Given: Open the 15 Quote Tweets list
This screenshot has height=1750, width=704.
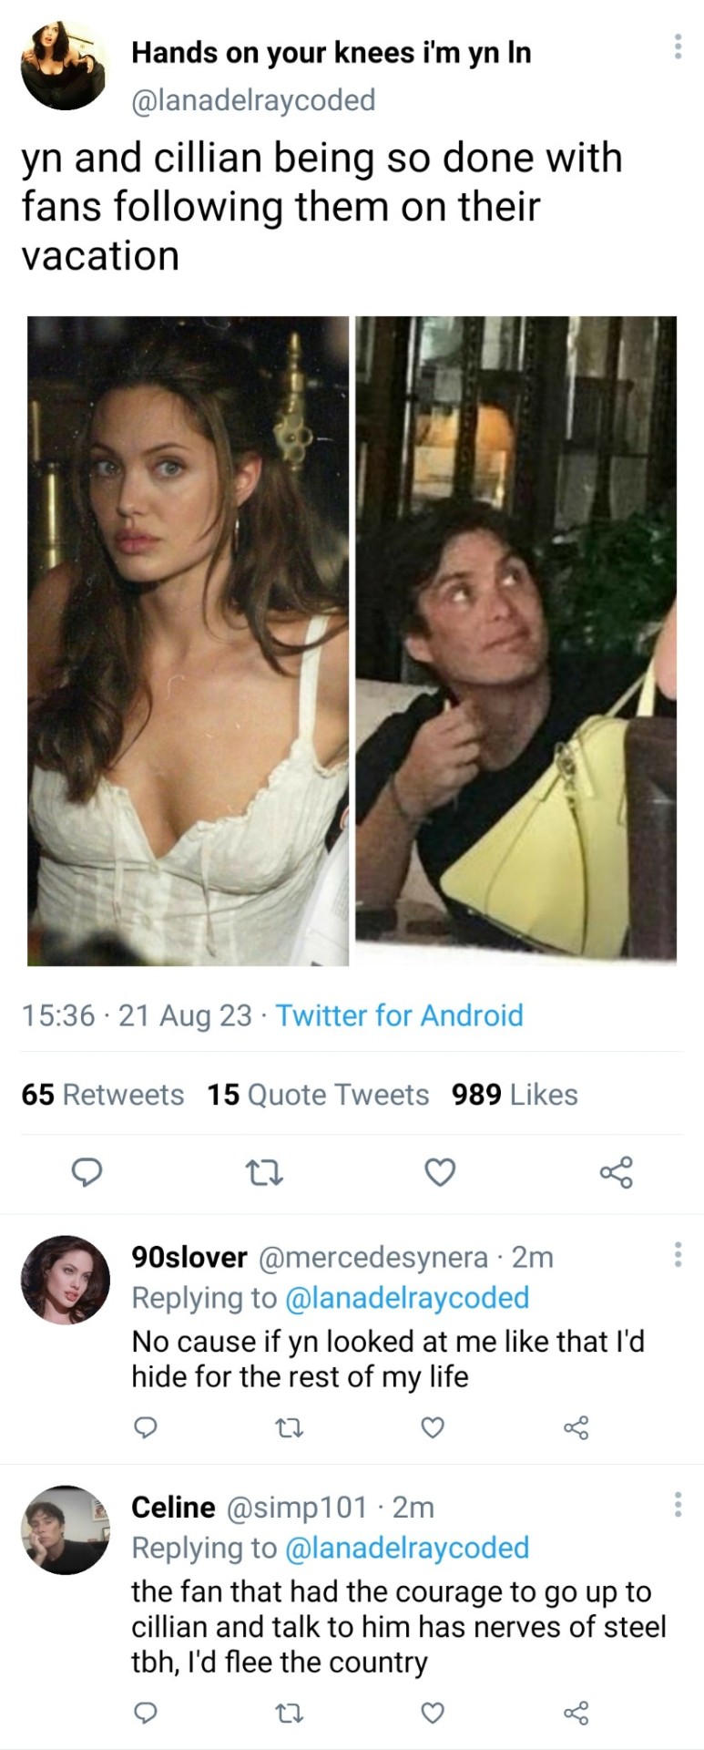Looking at the screenshot, I should click(317, 1094).
